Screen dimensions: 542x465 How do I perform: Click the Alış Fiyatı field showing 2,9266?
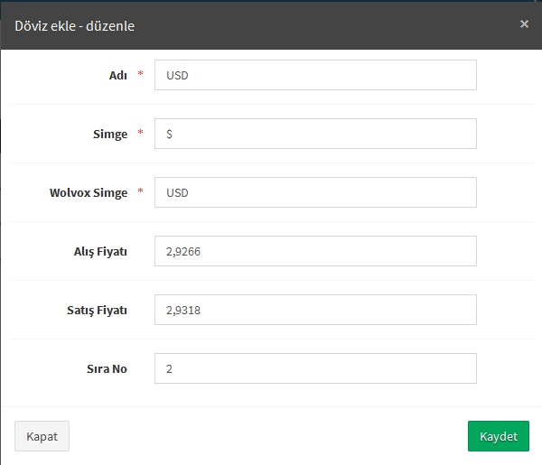(x=315, y=251)
